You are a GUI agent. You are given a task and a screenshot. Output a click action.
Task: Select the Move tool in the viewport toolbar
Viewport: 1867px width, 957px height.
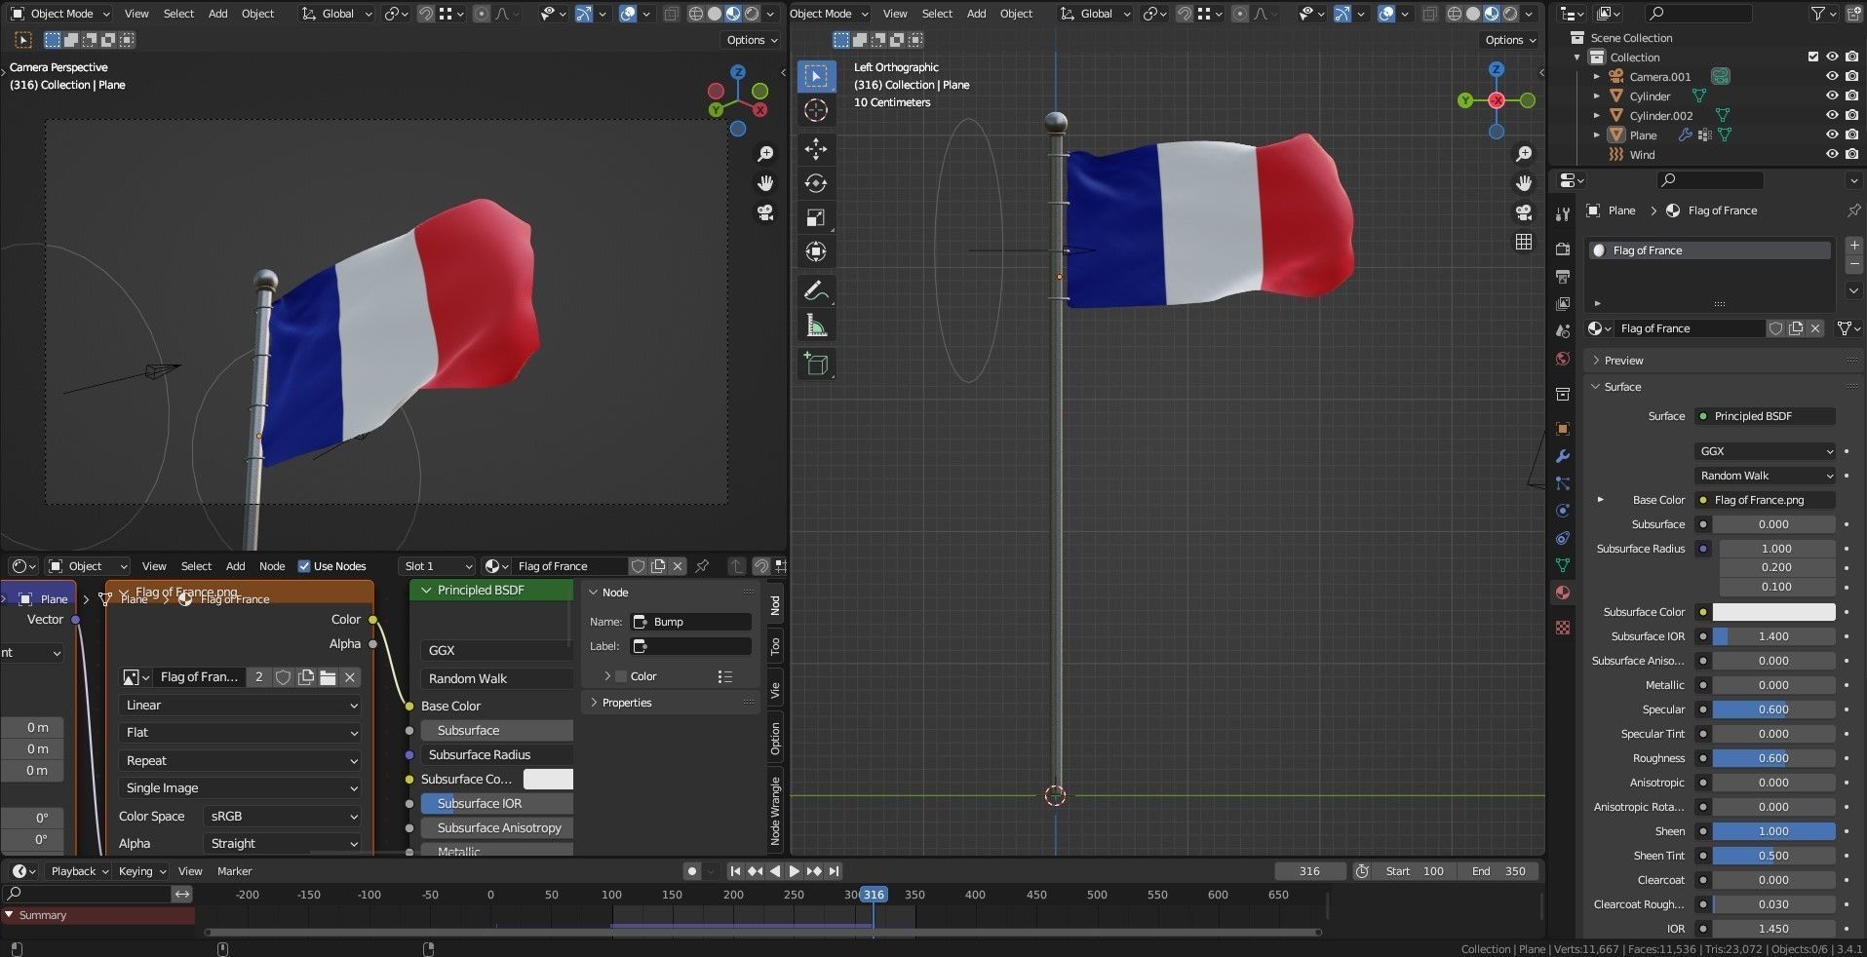coord(816,149)
